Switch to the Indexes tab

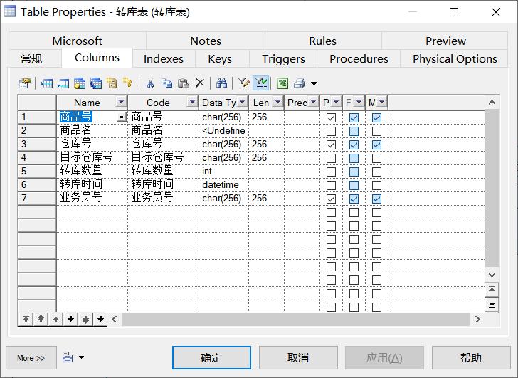tap(164, 59)
